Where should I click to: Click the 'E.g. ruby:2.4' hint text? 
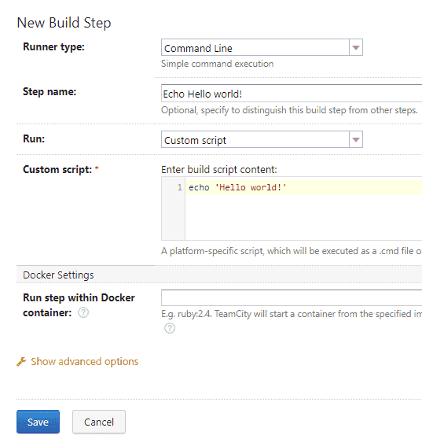click(292, 314)
